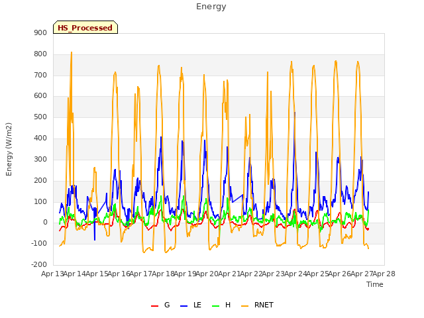
Task: Click the 300 y-axis tick value
Action: click(x=40, y=159)
